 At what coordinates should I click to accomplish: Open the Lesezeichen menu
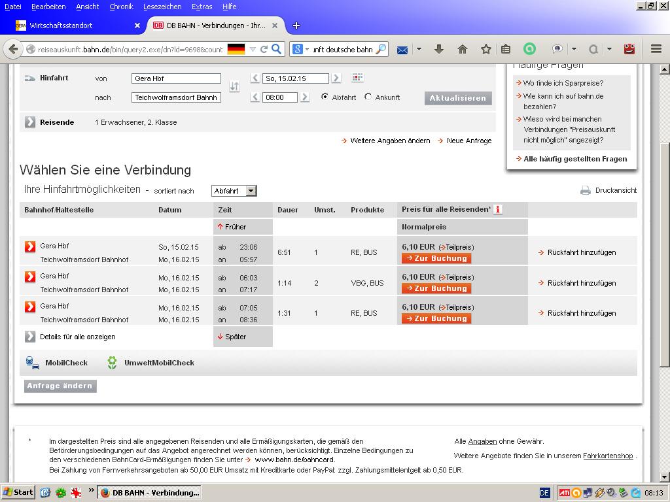click(162, 7)
